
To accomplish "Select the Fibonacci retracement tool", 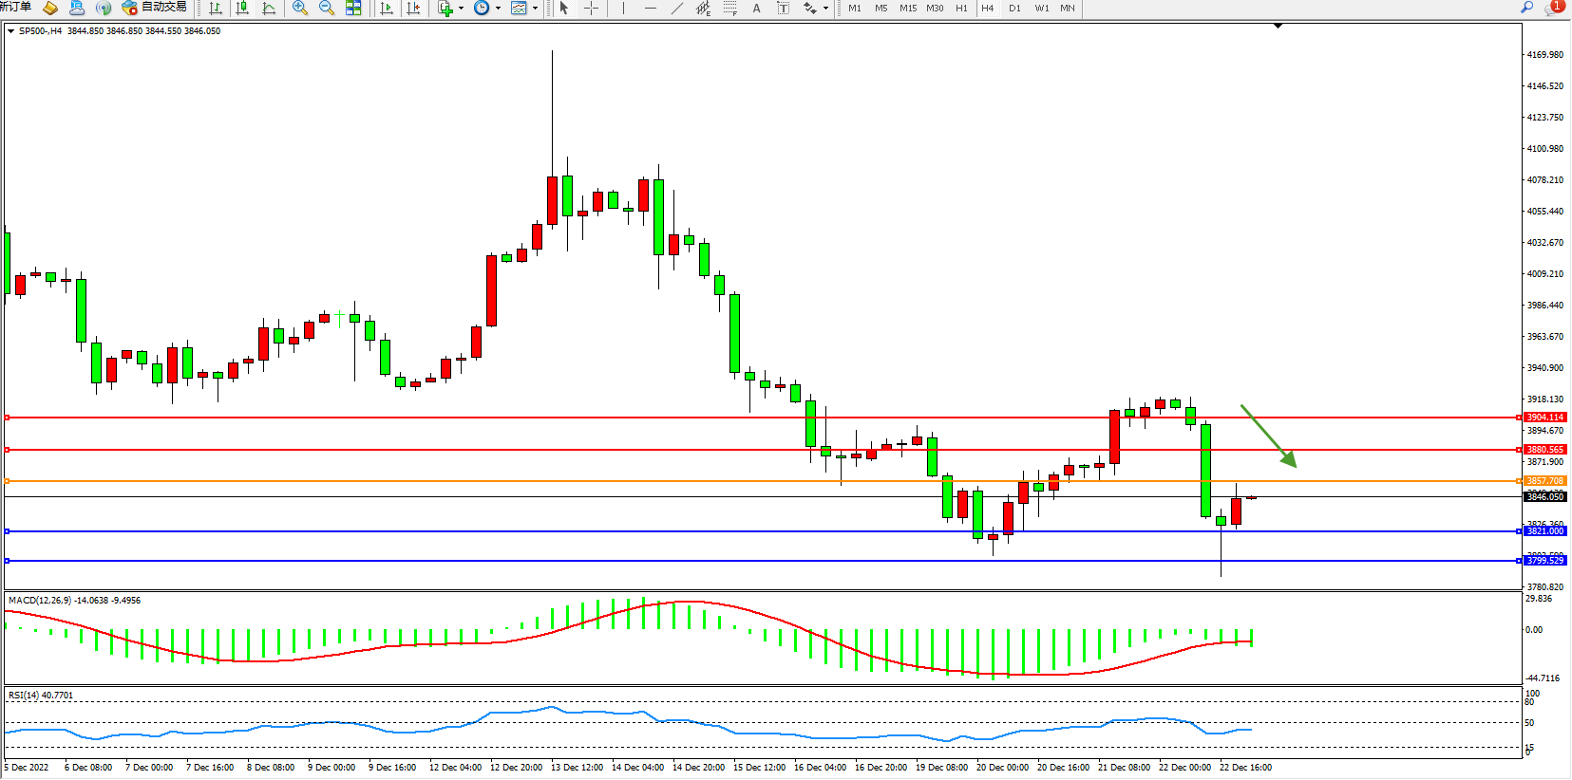I will tap(729, 9).
